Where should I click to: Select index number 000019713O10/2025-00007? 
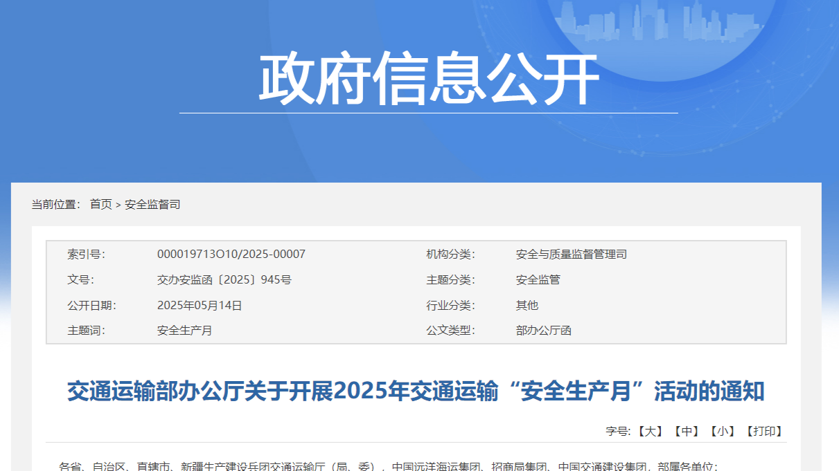tap(231, 255)
